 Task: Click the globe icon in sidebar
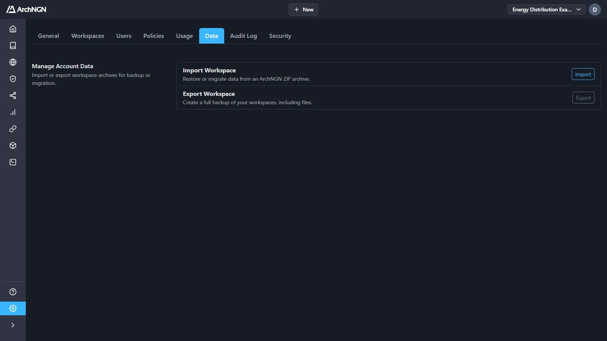pyautogui.click(x=13, y=62)
